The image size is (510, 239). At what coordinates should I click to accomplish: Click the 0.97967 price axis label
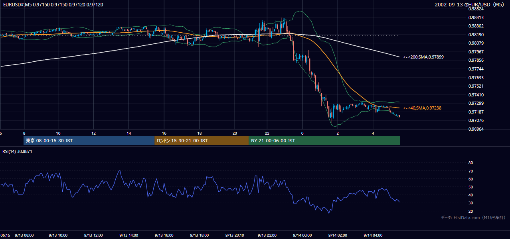pyautogui.click(x=476, y=52)
